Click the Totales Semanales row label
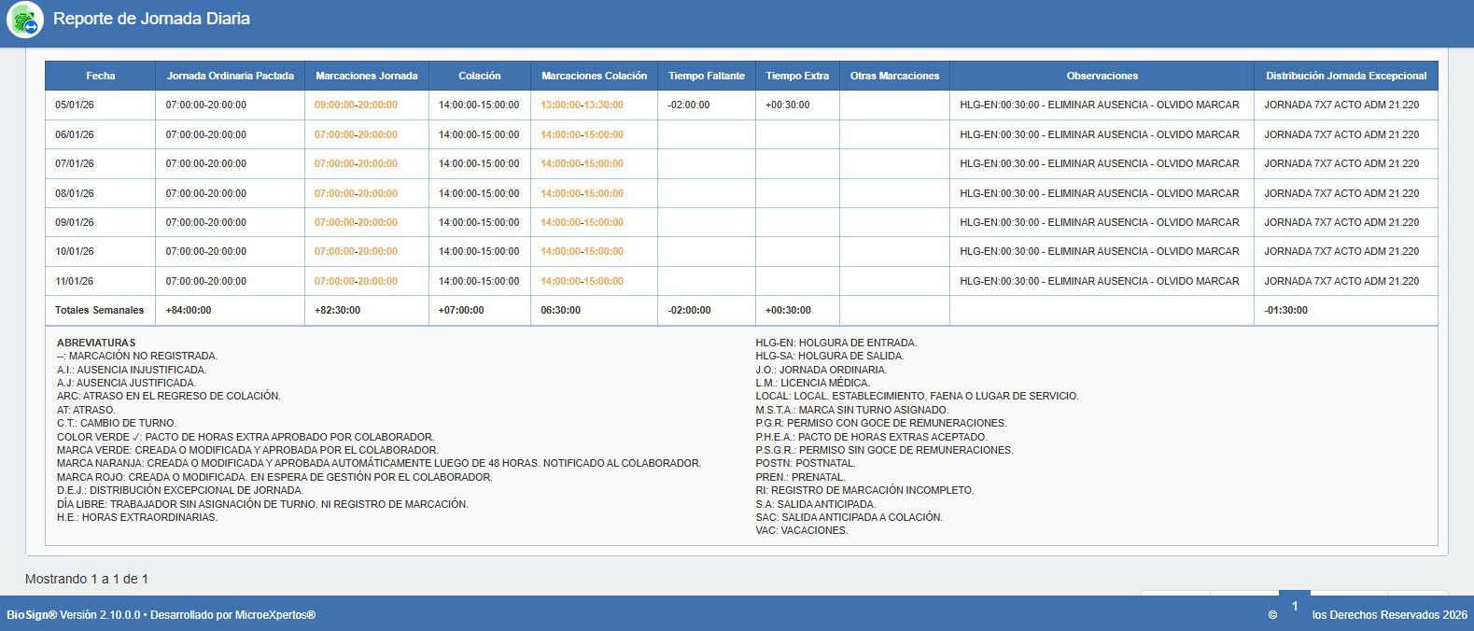Viewport: 1474px width, 631px height. pyautogui.click(x=100, y=310)
